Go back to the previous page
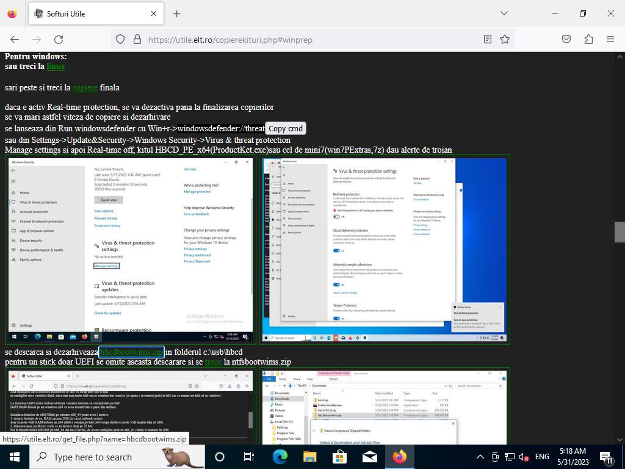This screenshot has height=469, width=625. click(x=15, y=39)
